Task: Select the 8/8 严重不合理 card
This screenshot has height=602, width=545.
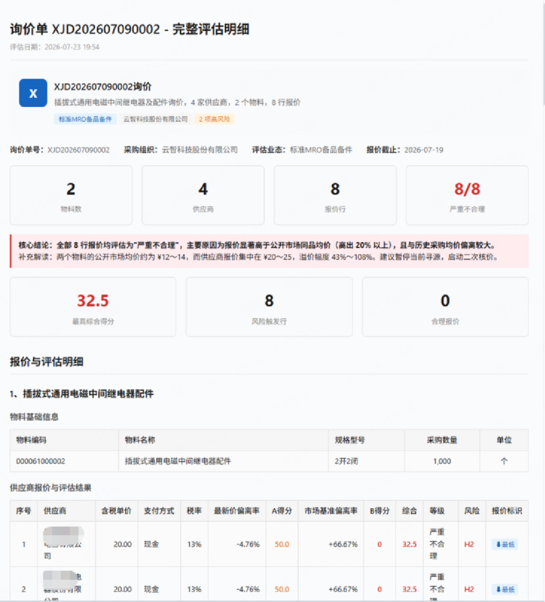Action: point(467,195)
